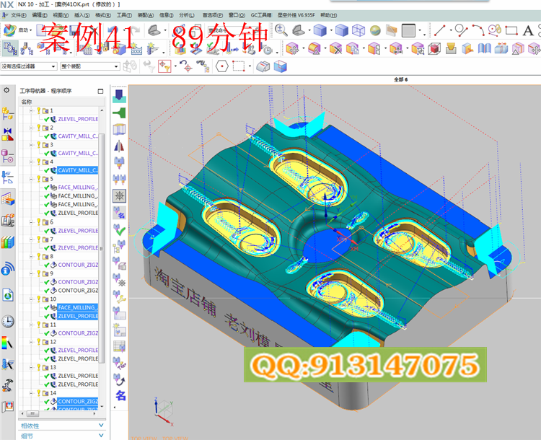
Task: Select the Static Wireframe cube display
Action: tap(359, 30)
